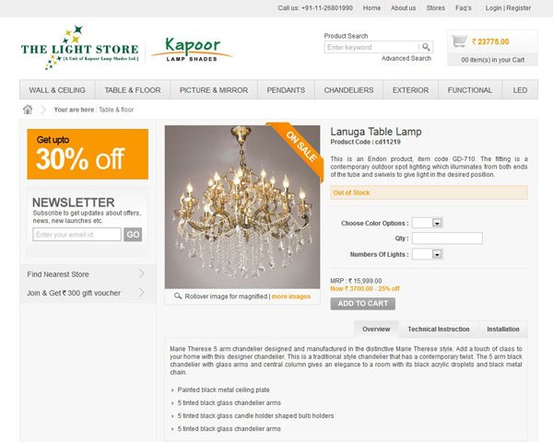The image size is (553, 442).
Task: Click the chandelier product image
Action: (x=242, y=207)
